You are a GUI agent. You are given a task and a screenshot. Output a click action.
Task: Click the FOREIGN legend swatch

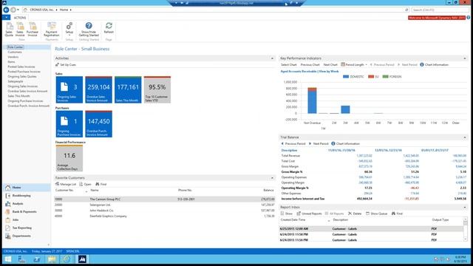385,77
